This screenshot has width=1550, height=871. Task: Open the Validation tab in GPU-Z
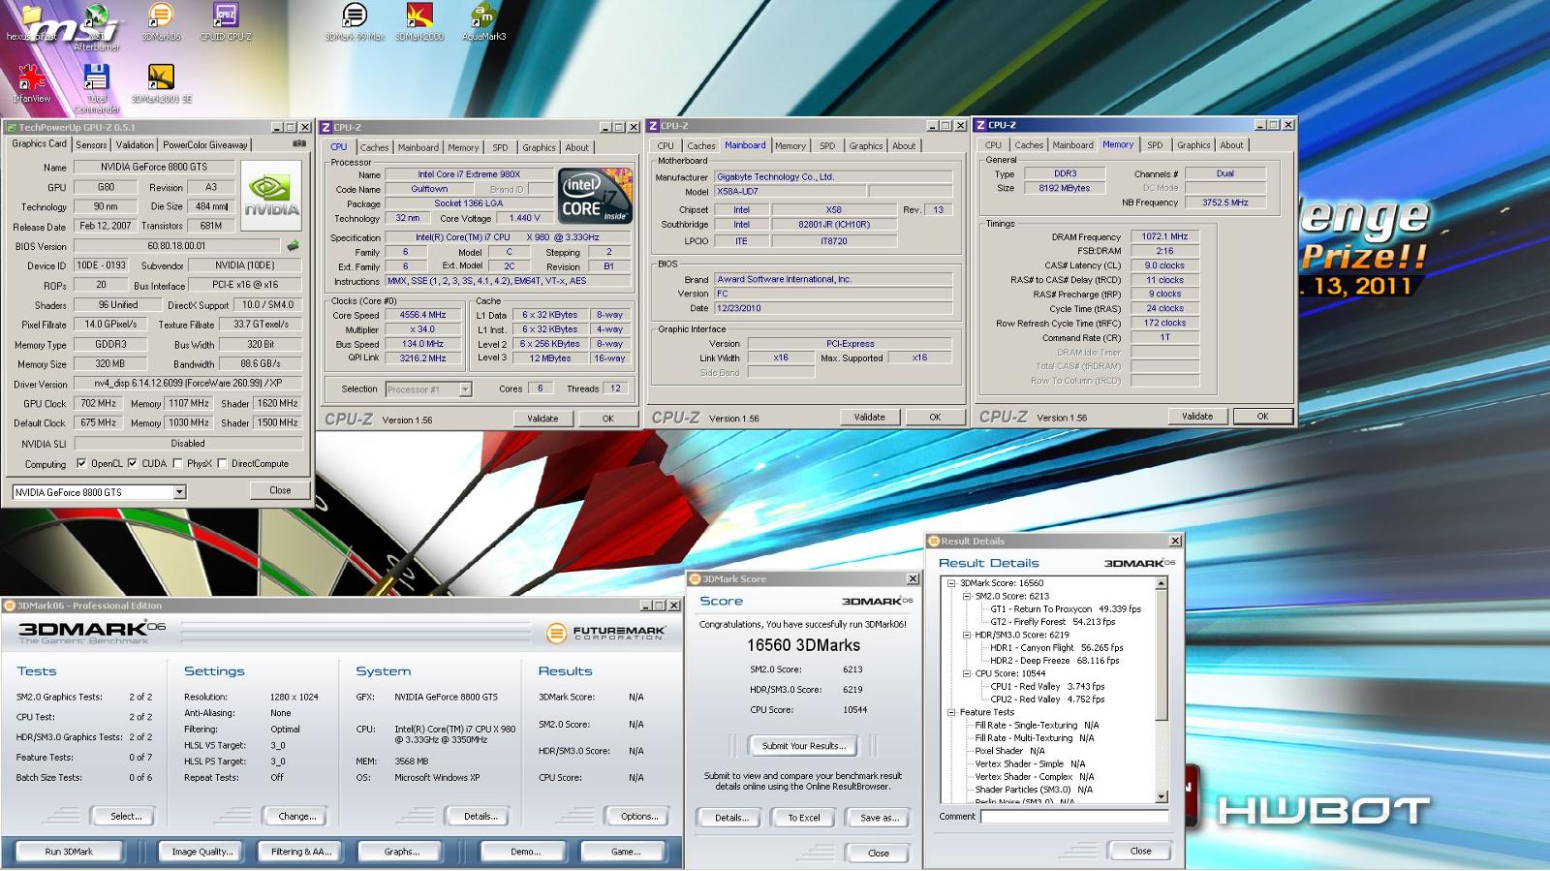(134, 145)
